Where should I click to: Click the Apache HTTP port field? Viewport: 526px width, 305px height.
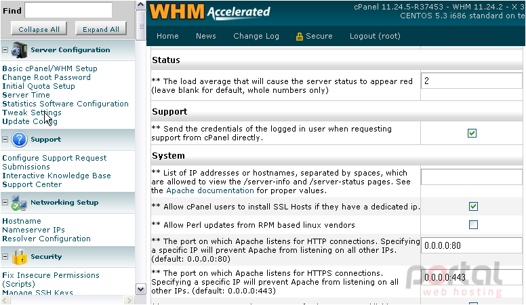tap(472, 245)
